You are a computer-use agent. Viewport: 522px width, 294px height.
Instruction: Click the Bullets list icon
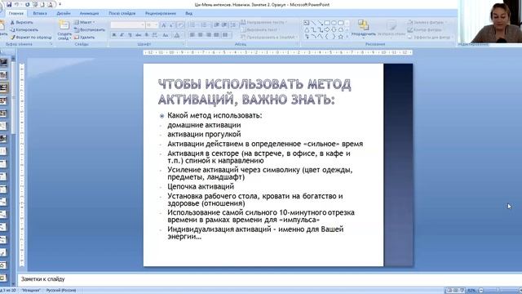click(x=192, y=25)
